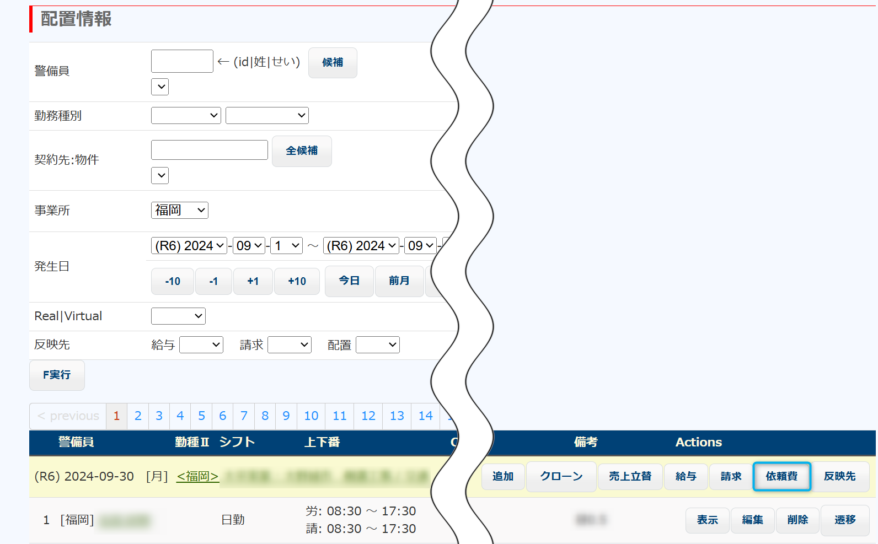Click the 前月 date button
Image resolution: width=878 pixels, height=544 pixels.
click(x=399, y=281)
